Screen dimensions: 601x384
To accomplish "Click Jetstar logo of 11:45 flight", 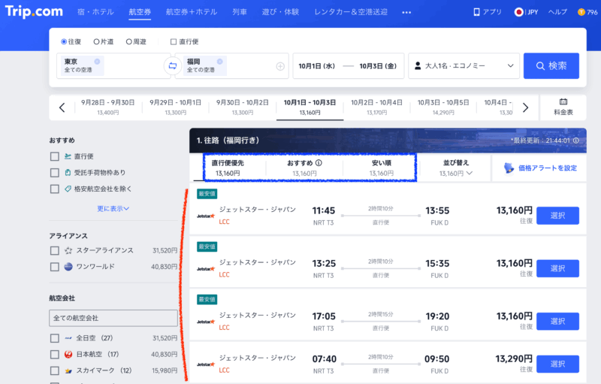I will tap(206, 216).
